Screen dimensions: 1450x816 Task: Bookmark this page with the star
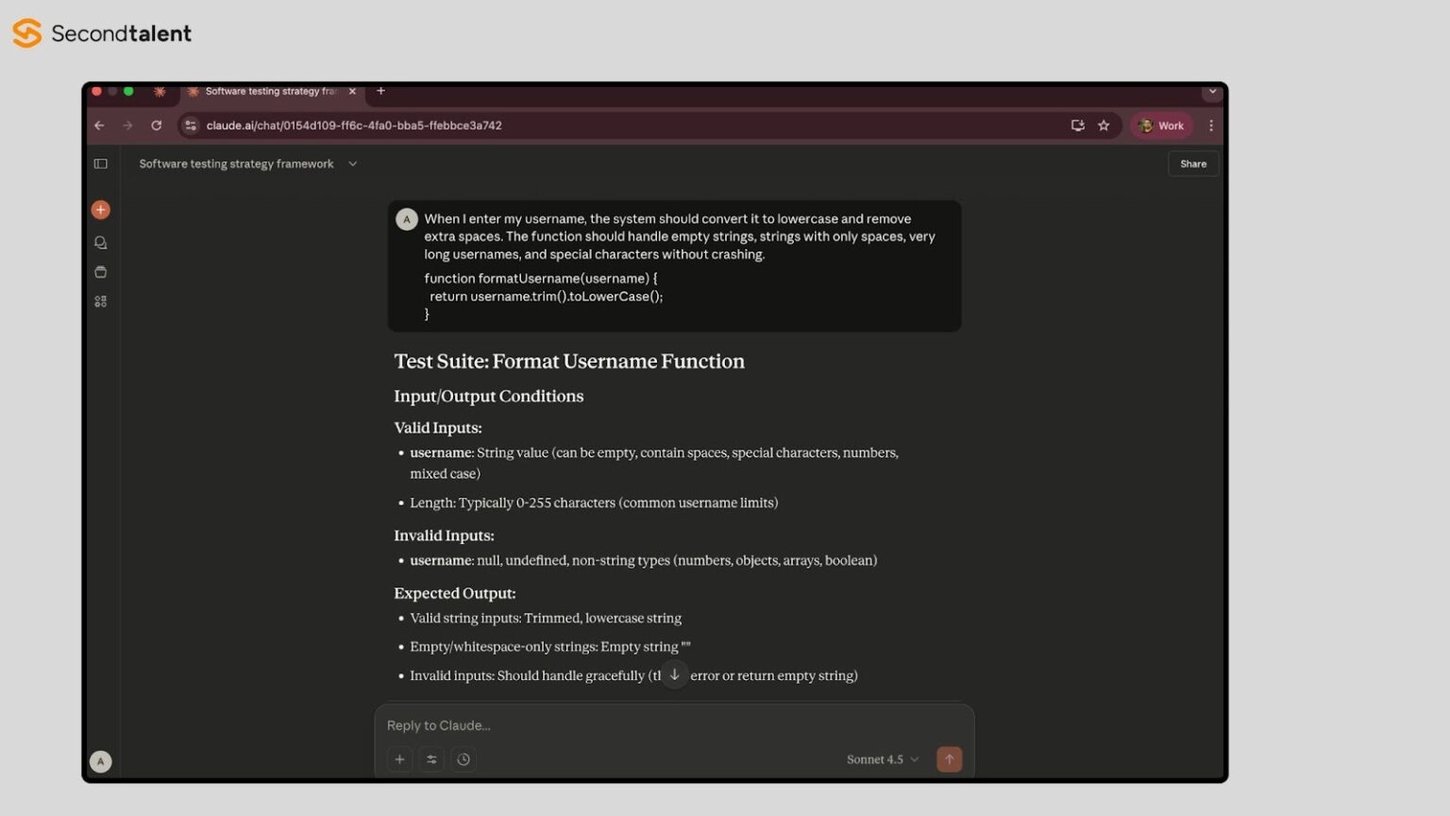[x=1104, y=126]
